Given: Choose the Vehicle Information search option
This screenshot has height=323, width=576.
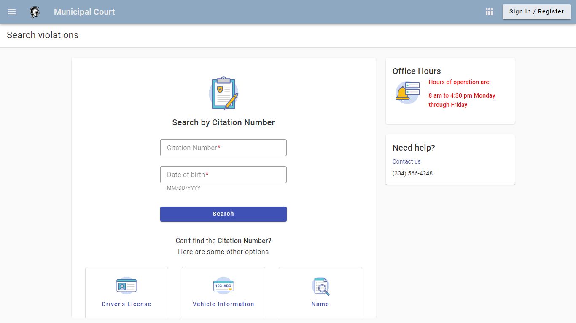Looking at the screenshot, I should [223, 293].
